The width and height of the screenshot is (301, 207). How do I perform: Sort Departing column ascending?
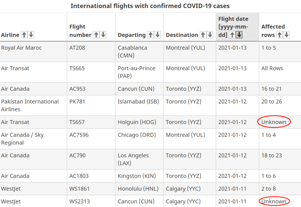tap(151, 35)
